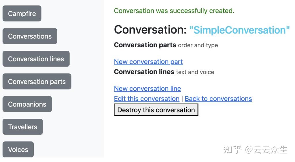Open the Edit this conversation link

[x=147, y=99]
